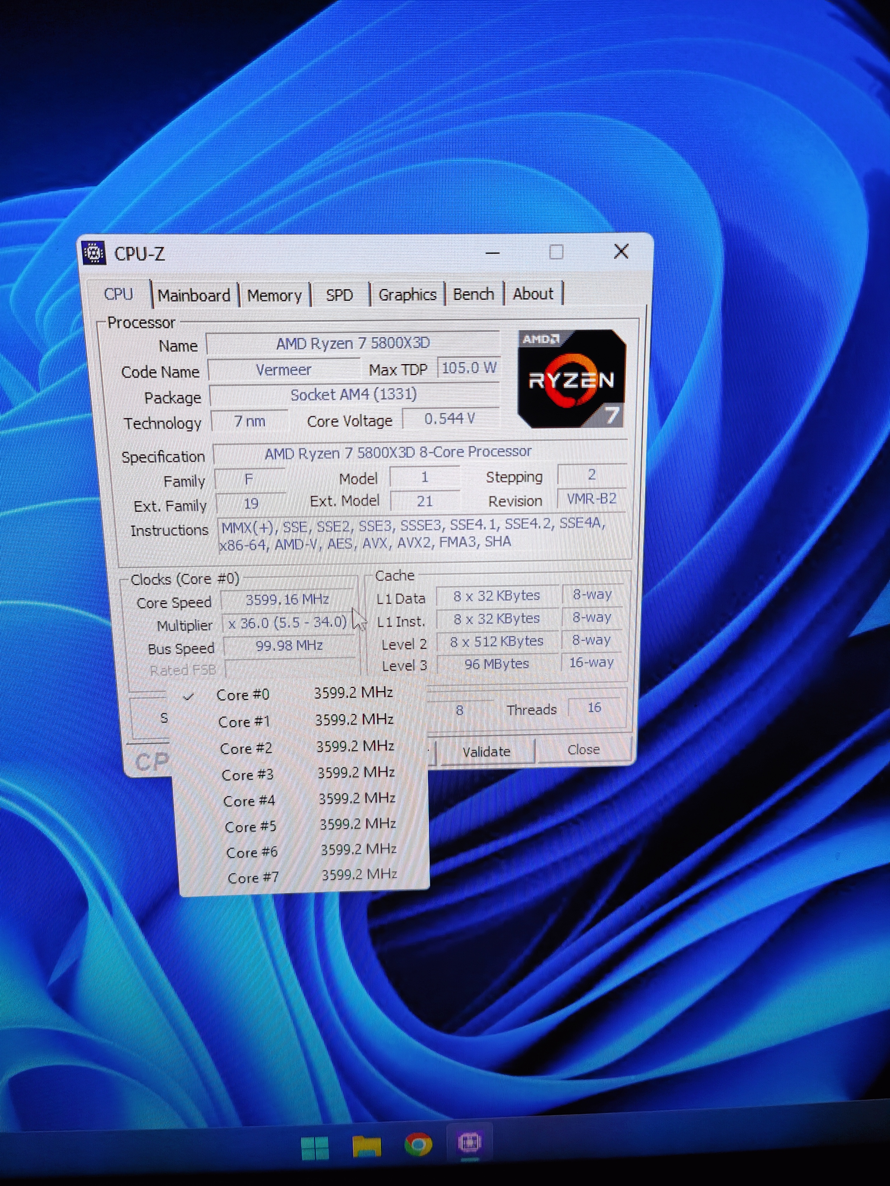Click the processor Name field
The height and width of the screenshot is (1186, 890).
(353, 343)
